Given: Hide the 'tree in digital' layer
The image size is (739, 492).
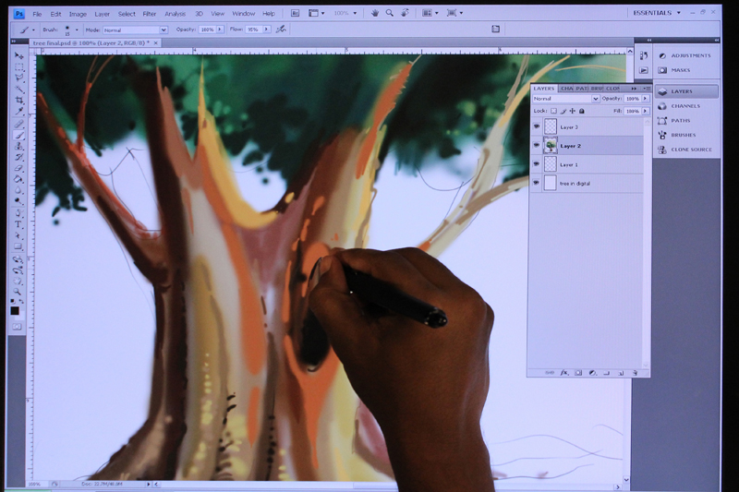Looking at the screenshot, I should [537, 183].
